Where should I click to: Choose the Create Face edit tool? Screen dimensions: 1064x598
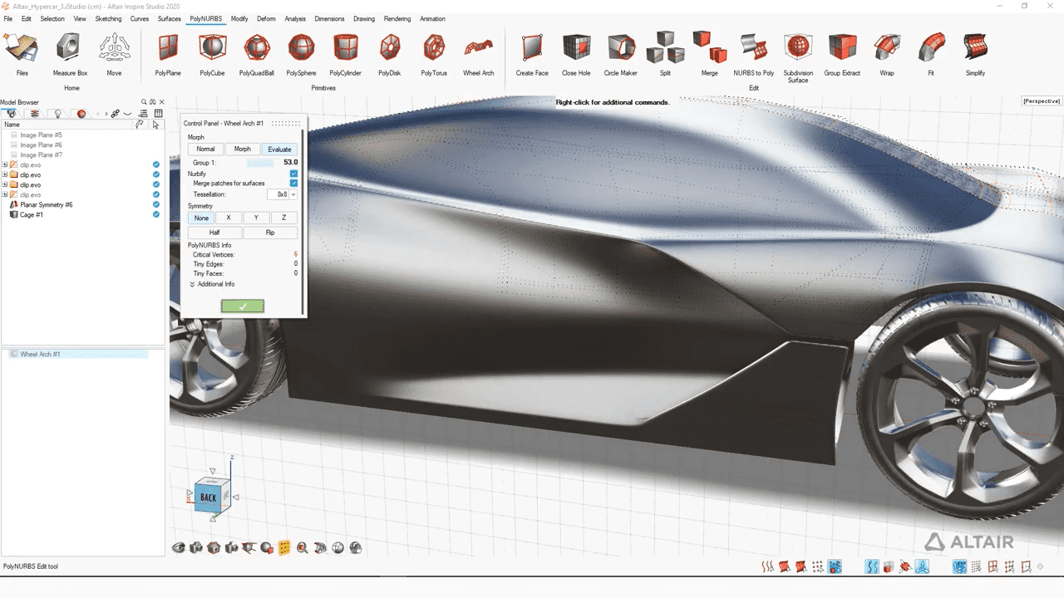[x=532, y=55]
